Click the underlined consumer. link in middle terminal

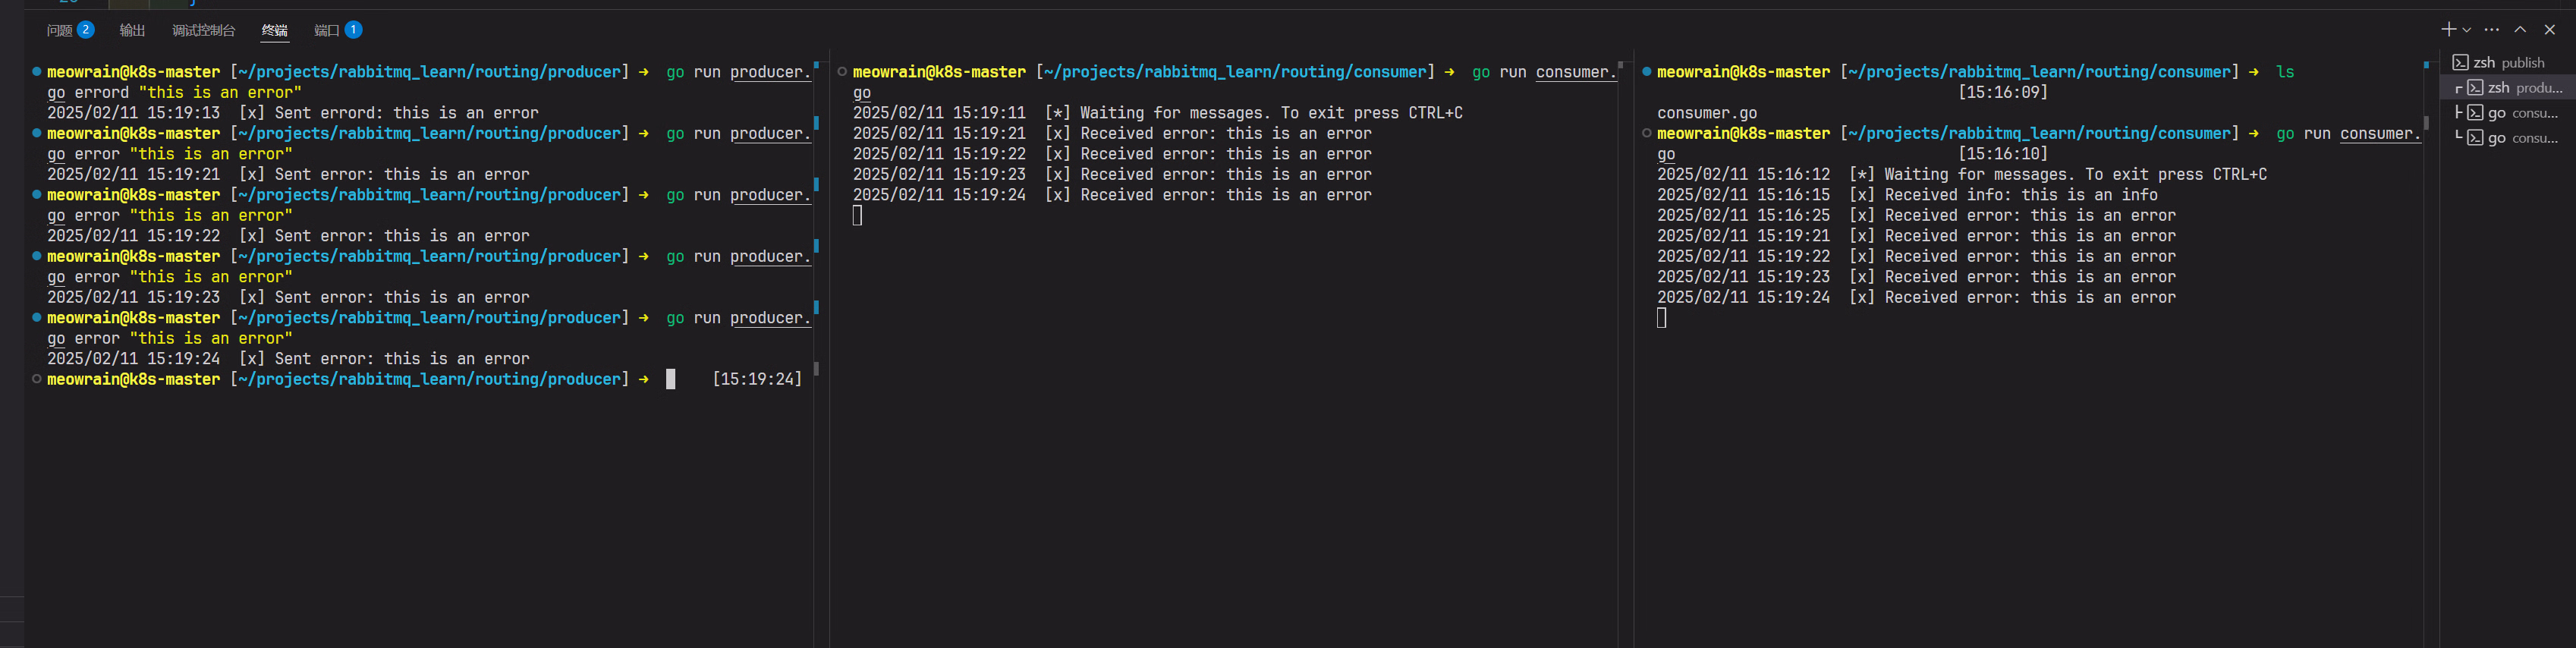[1575, 72]
